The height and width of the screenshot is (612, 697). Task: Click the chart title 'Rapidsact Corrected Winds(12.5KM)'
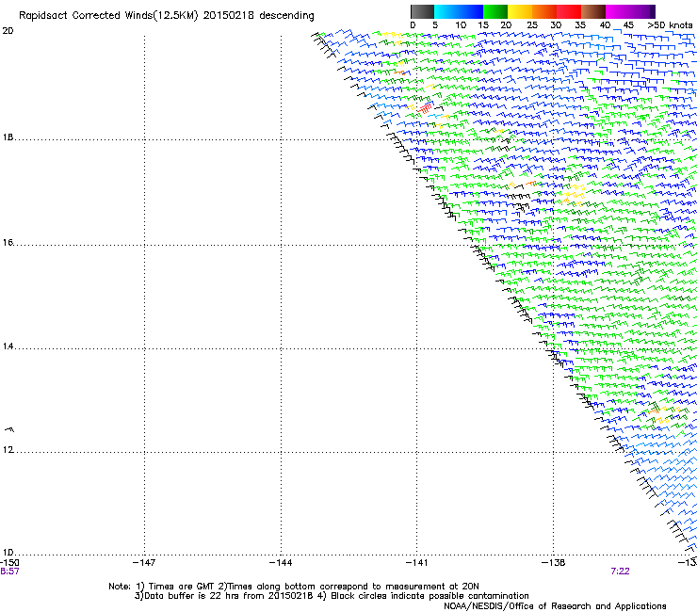tap(108, 16)
